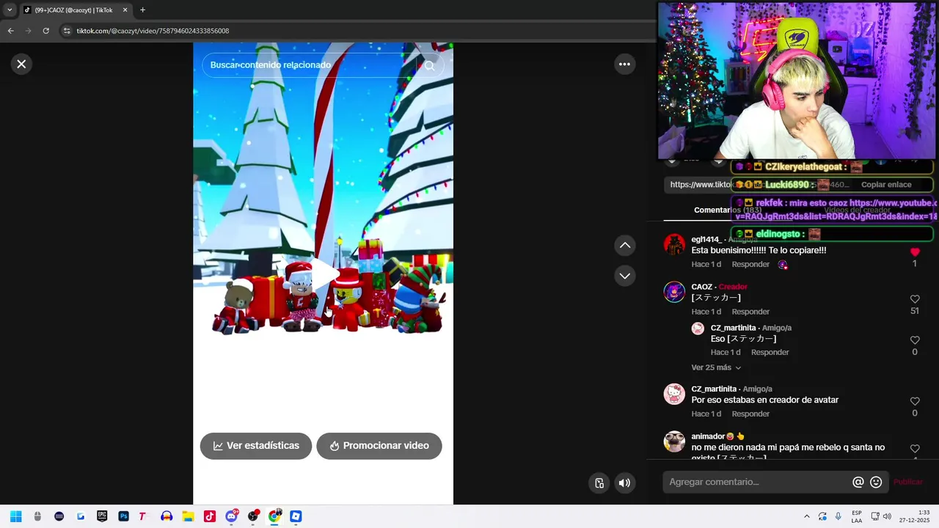Unlike egl1414_ comment red heart

coord(915,252)
